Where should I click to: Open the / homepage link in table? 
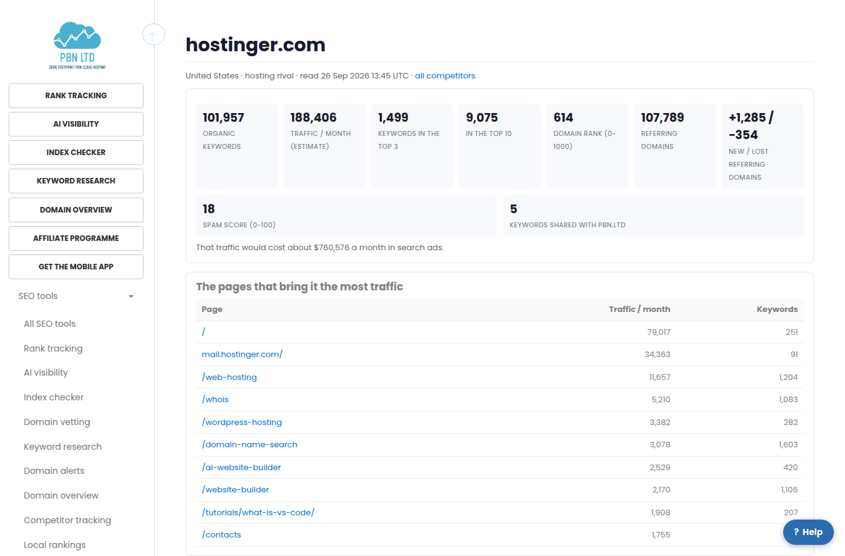[x=204, y=332]
